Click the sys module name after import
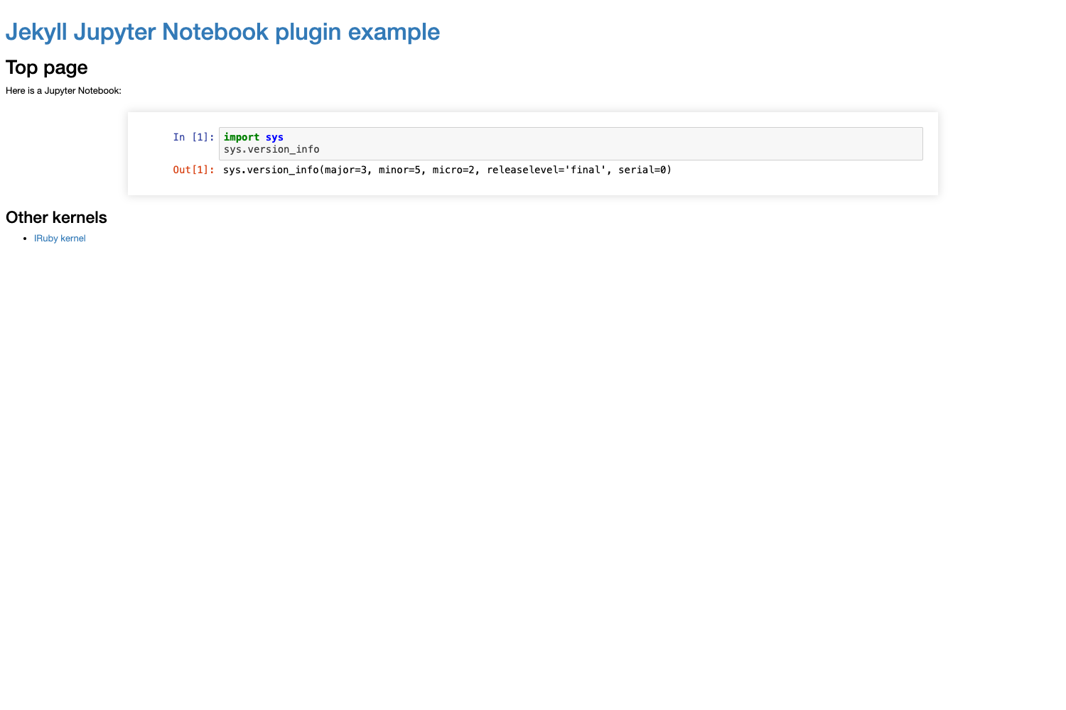This screenshot has width=1066, height=710. [x=275, y=137]
